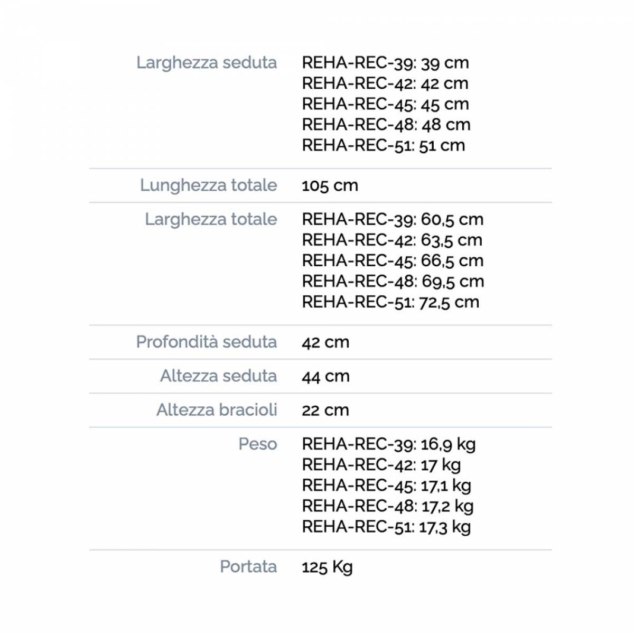Click the Larghezza seduta label
The width and height of the screenshot is (634, 634).
[x=207, y=62]
